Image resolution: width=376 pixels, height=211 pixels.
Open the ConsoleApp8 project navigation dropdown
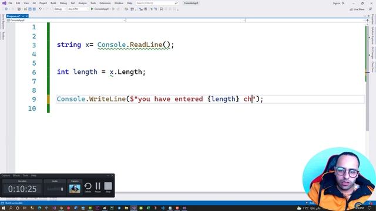(66, 21)
